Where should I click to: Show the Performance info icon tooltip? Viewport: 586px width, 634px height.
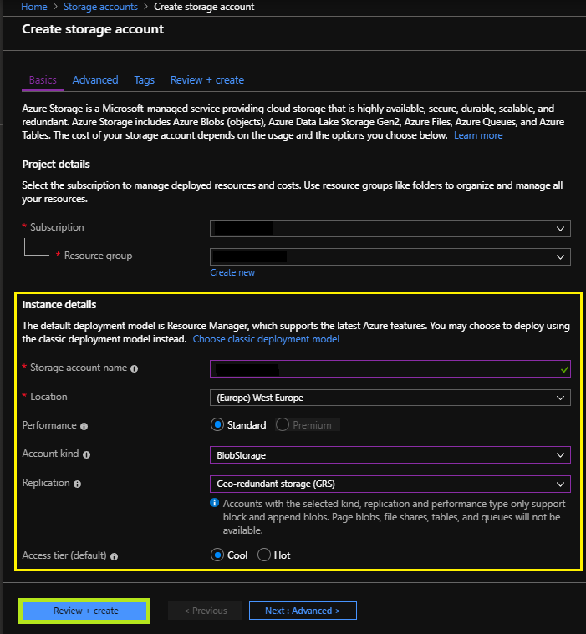(x=84, y=426)
